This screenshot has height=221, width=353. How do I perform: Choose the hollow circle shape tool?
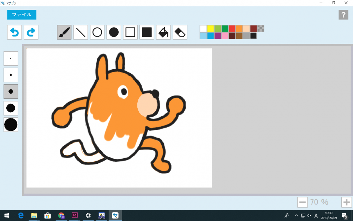click(x=97, y=32)
